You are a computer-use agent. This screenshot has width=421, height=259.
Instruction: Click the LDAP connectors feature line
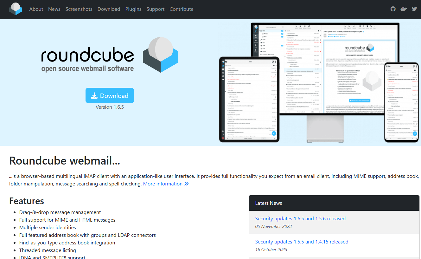click(87, 235)
